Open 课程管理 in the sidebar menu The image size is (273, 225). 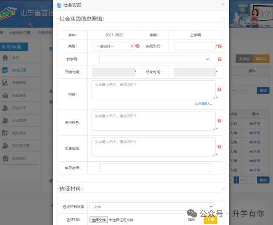pos(19,83)
